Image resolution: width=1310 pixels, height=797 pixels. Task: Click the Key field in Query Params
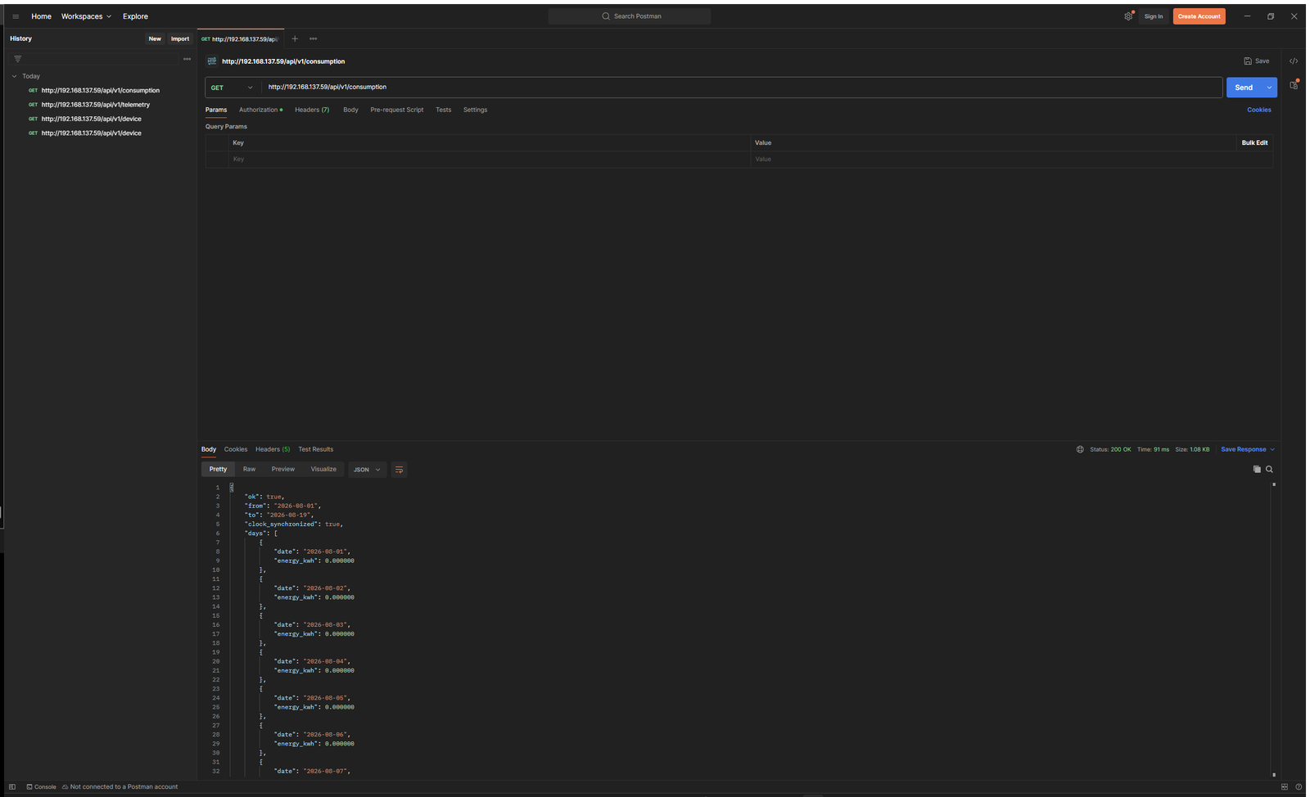click(x=490, y=160)
